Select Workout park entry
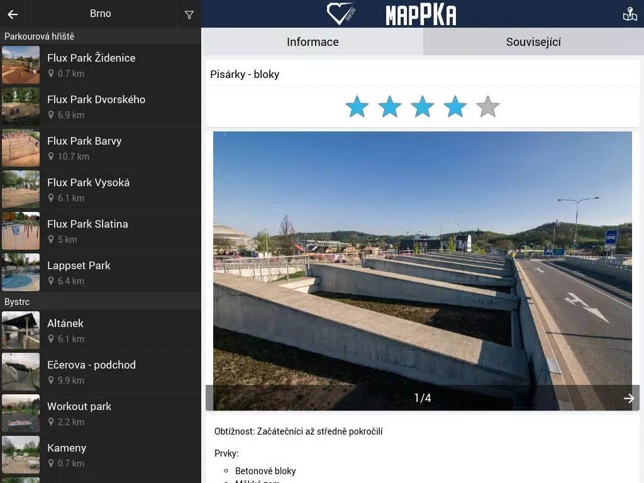The height and width of the screenshot is (483, 644). 101,413
